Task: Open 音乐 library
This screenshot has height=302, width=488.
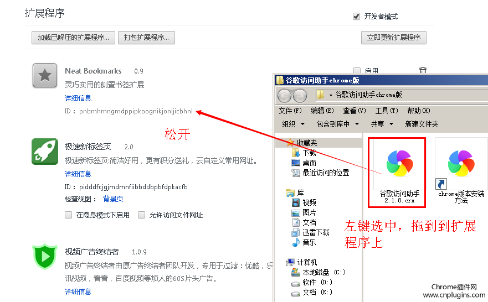Action: pyautogui.click(x=309, y=242)
